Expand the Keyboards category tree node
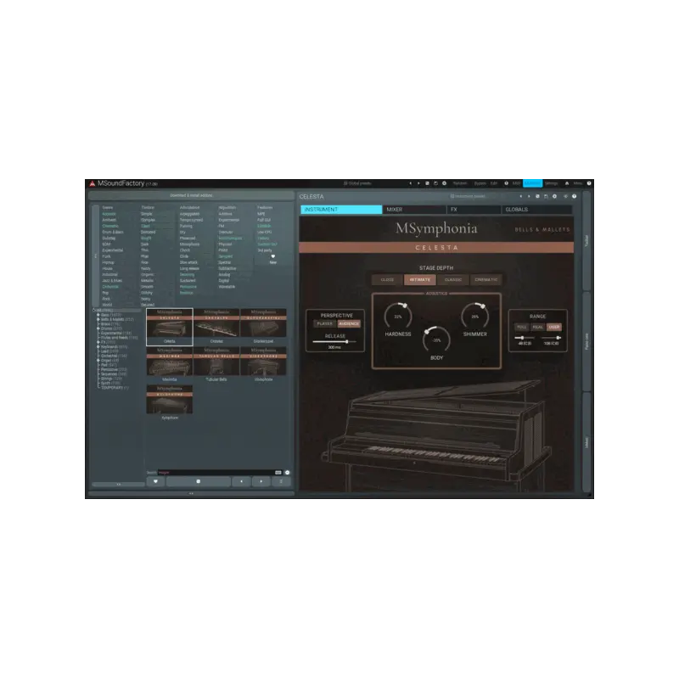The image size is (679, 679). pyautogui.click(x=98, y=347)
